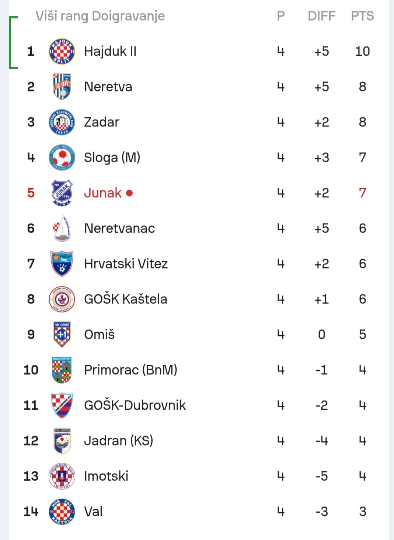This screenshot has height=540, width=394.
Task: Open the Hajduk II club crest
Action: (x=62, y=51)
